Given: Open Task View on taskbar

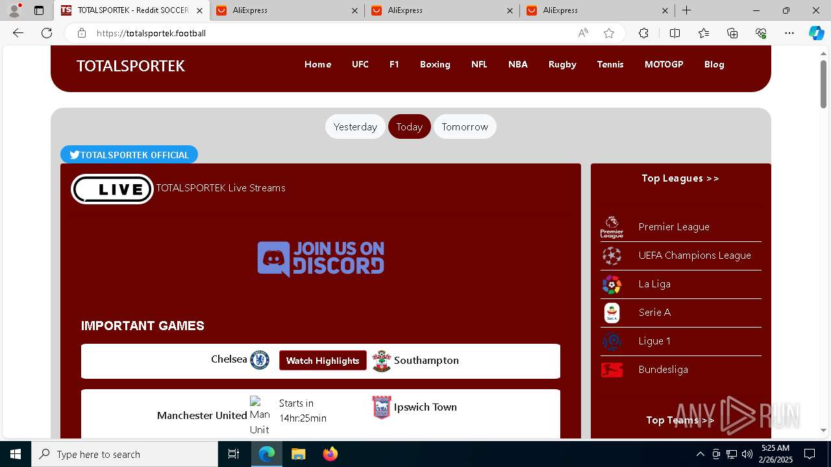Looking at the screenshot, I should coord(234,454).
